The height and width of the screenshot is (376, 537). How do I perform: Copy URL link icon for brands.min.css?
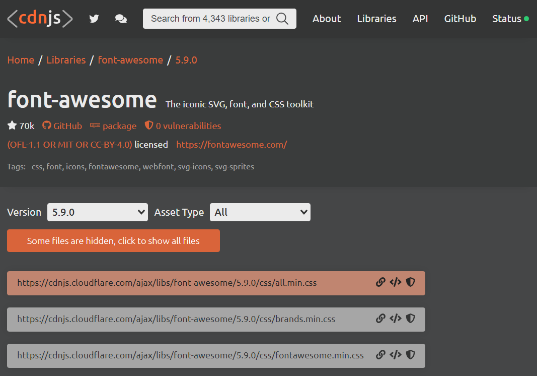380,319
